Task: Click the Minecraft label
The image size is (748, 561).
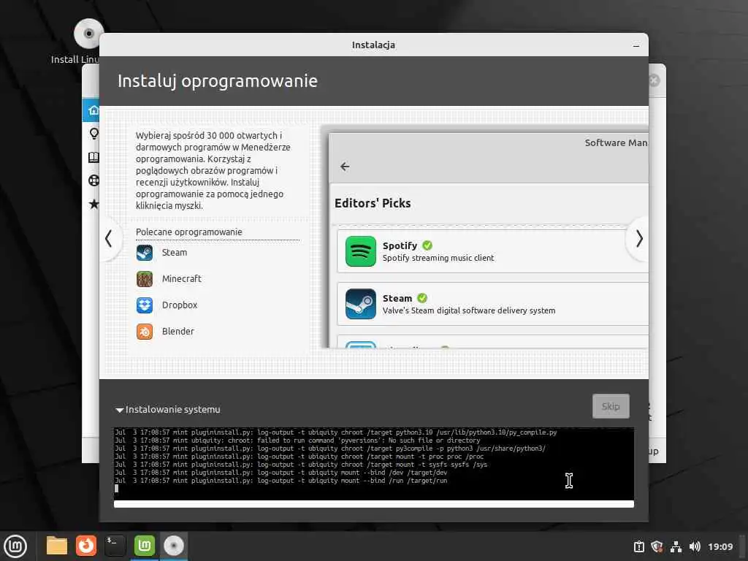Action: (182, 278)
